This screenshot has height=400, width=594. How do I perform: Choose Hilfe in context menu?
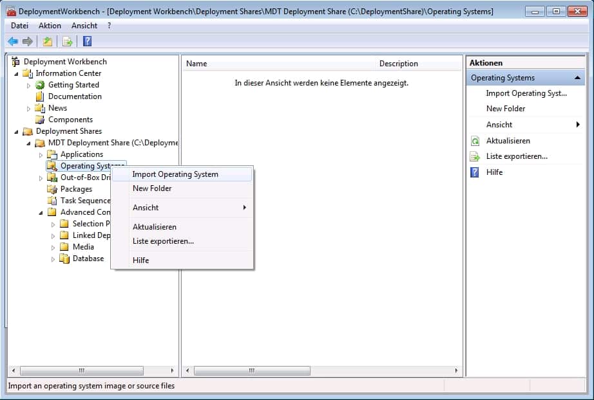tap(182, 260)
